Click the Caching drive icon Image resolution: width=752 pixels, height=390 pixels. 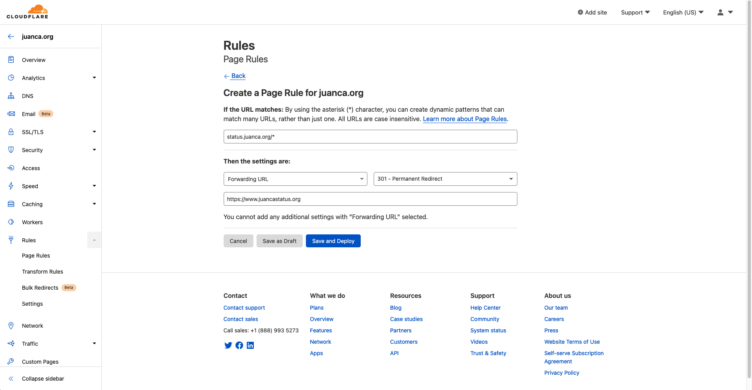click(x=11, y=204)
